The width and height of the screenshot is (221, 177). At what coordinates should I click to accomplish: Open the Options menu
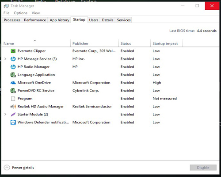point(20,13)
